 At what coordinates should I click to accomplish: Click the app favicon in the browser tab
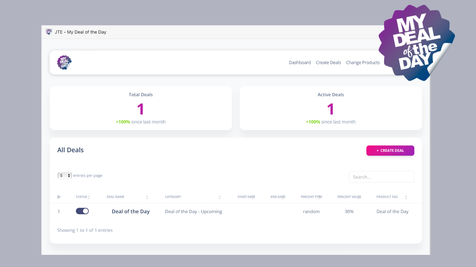(48, 32)
